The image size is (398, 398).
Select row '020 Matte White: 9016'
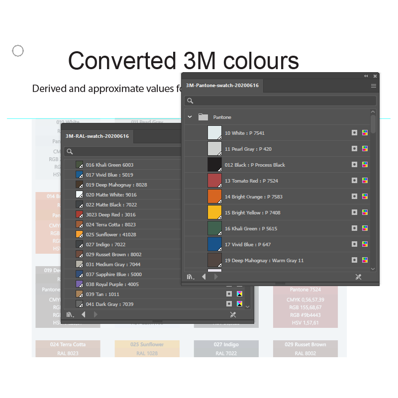click(x=122, y=195)
